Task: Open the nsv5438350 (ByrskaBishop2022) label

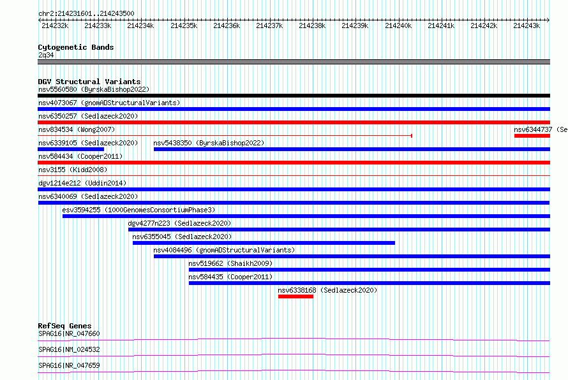Action: pos(209,143)
